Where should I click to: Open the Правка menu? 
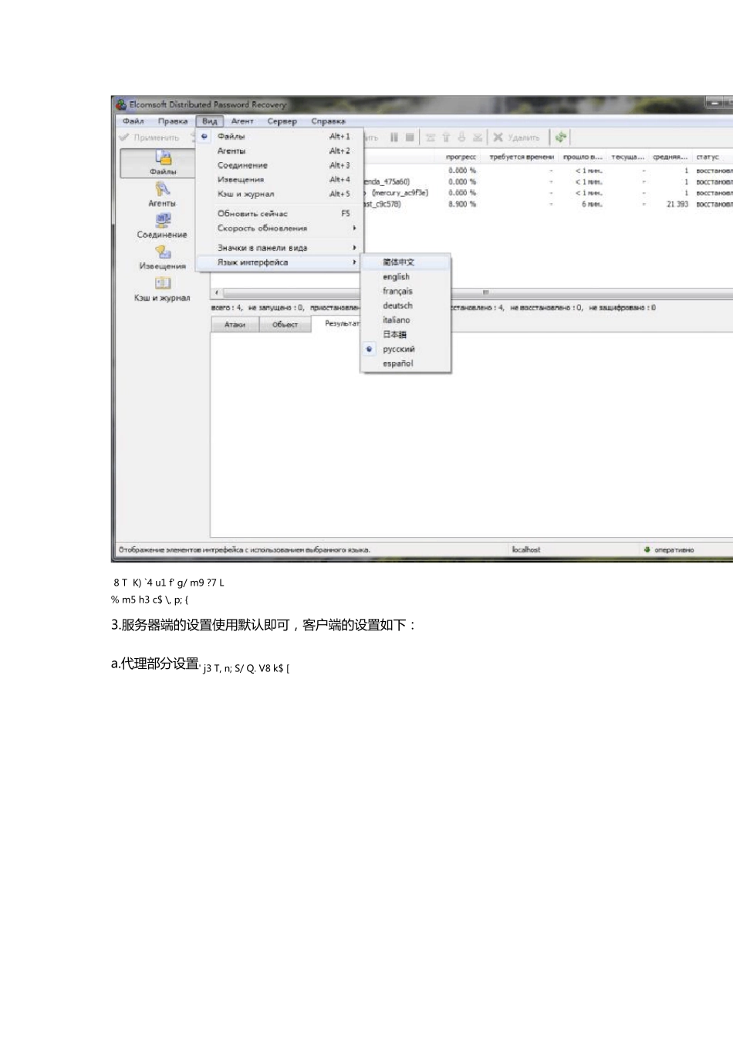(x=173, y=121)
